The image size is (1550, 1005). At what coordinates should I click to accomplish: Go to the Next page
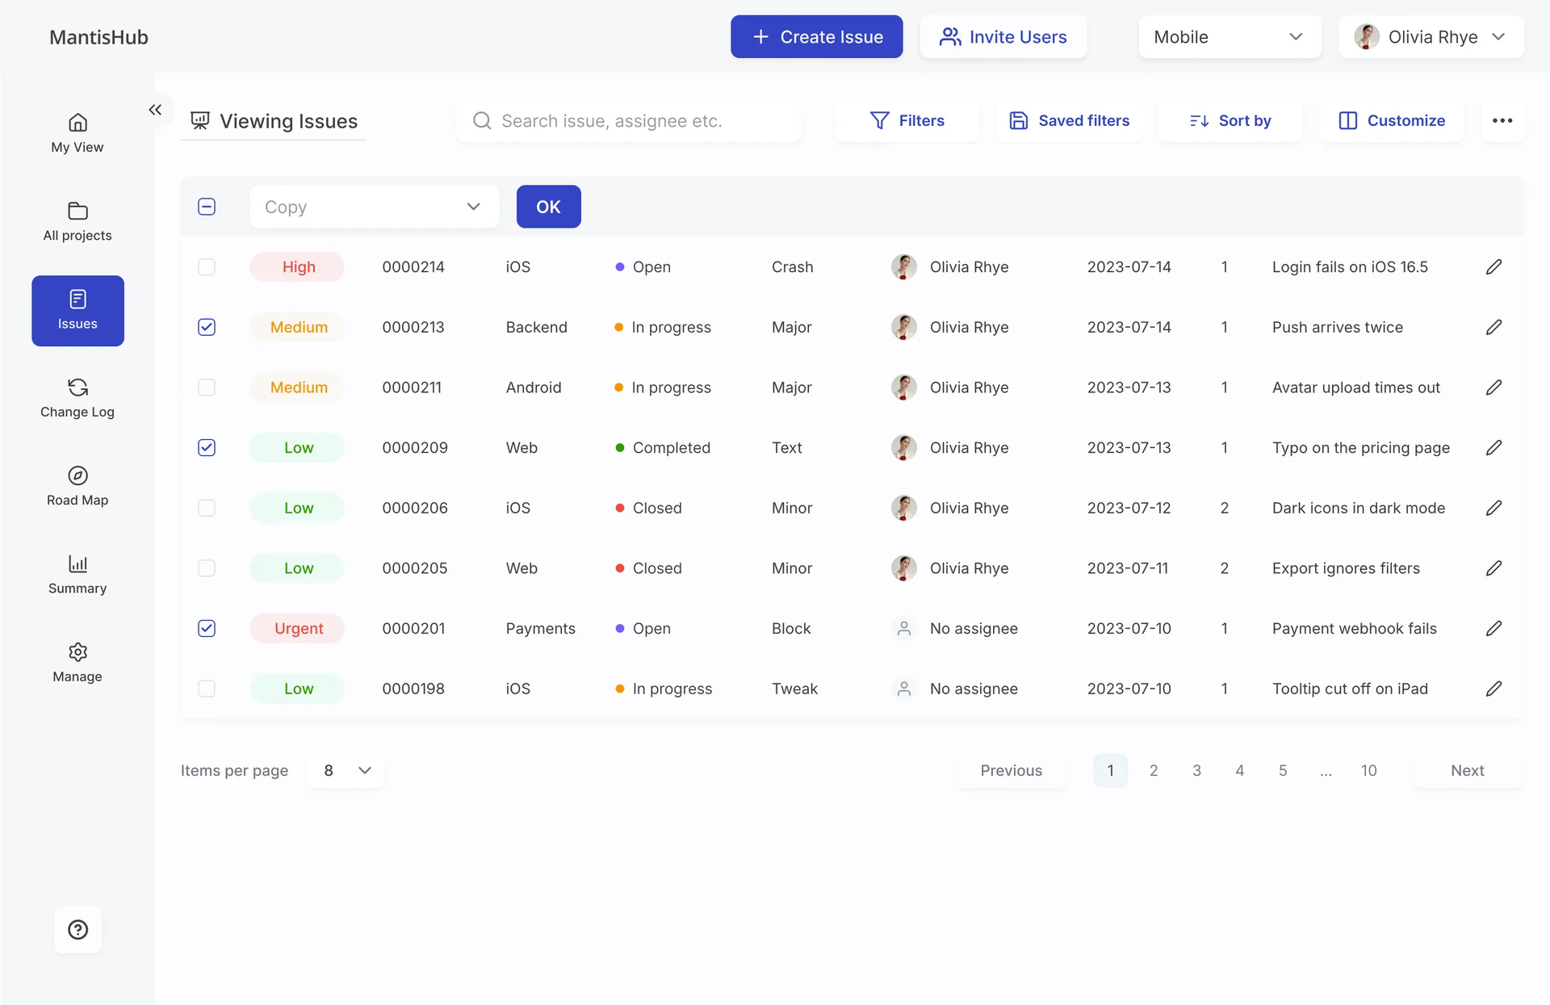(1467, 770)
